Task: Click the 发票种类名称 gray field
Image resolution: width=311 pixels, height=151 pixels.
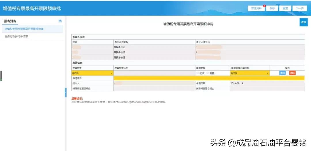Action: coord(154,73)
